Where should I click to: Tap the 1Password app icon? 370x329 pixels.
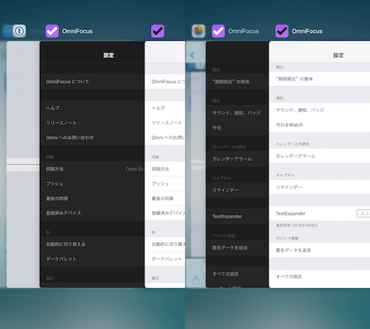pyautogui.click(x=19, y=31)
